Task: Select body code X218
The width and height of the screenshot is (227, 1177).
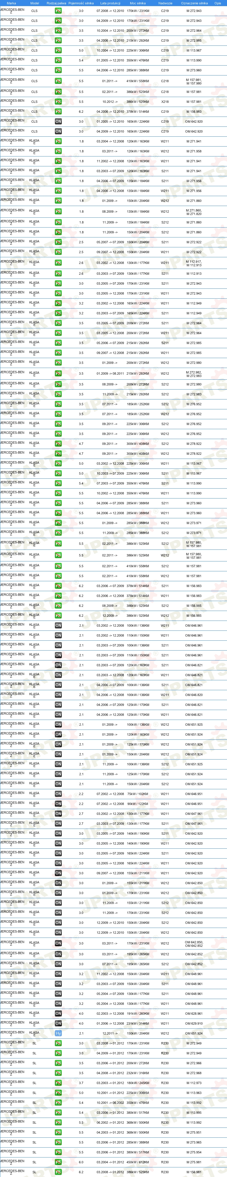Action: click(165, 102)
